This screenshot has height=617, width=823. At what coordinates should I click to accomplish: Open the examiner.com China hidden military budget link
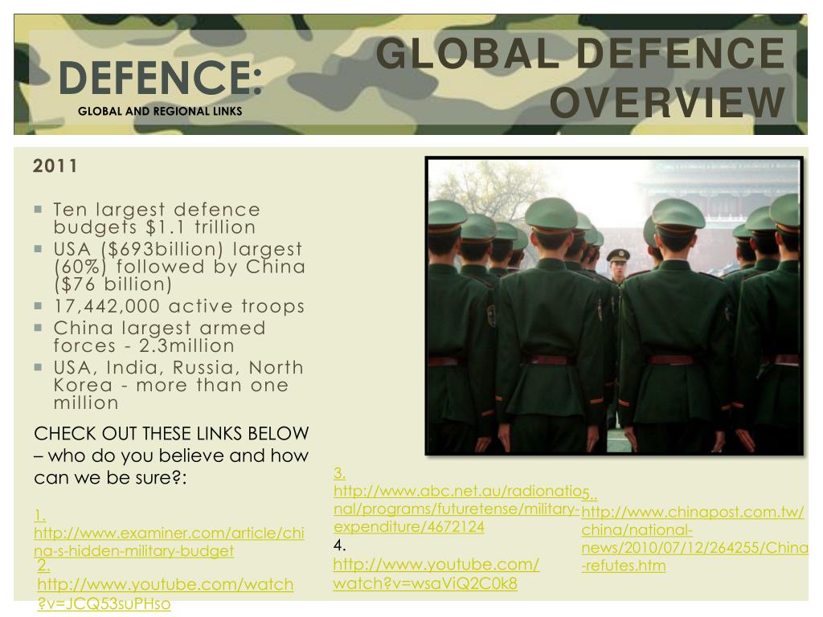169,541
